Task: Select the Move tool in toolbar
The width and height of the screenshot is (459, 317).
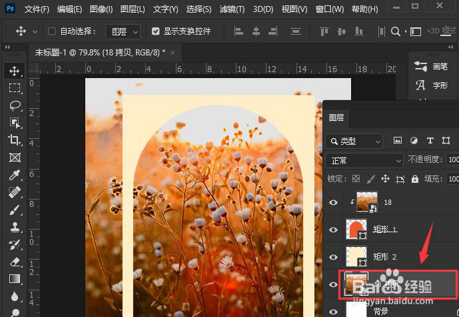Action: [x=15, y=71]
